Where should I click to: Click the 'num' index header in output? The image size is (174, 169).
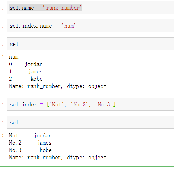pyautogui.click(x=14, y=57)
